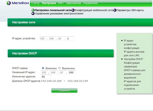Open Конфигурация мобильной сети link

(94, 10)
